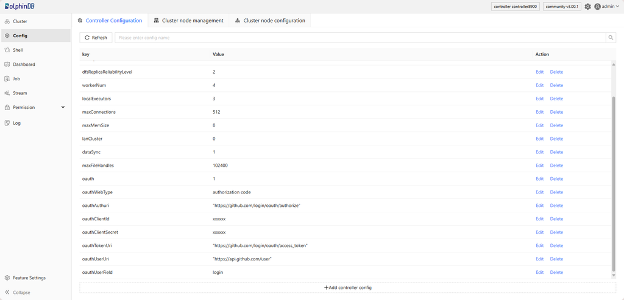The height and width of the screenshot is (300, 624).
Task: Open Feature Settings in sidebar
Action: (29, 278)
